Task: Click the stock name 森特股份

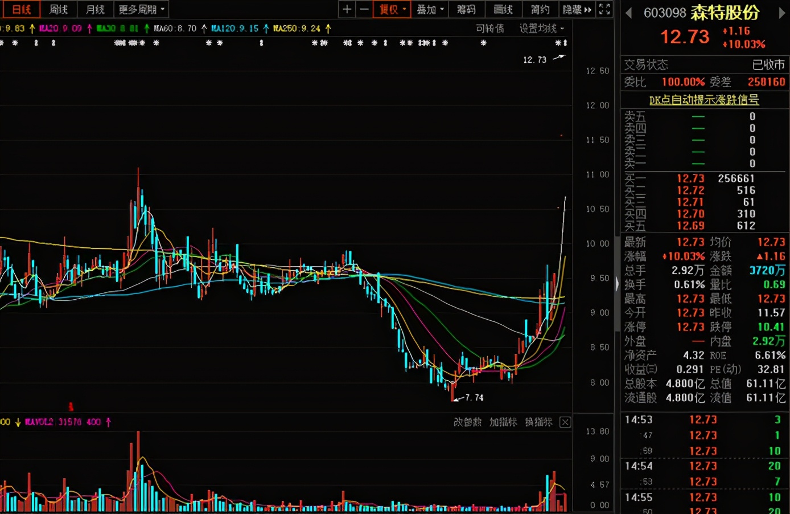Action: click(x=725, y=13)
